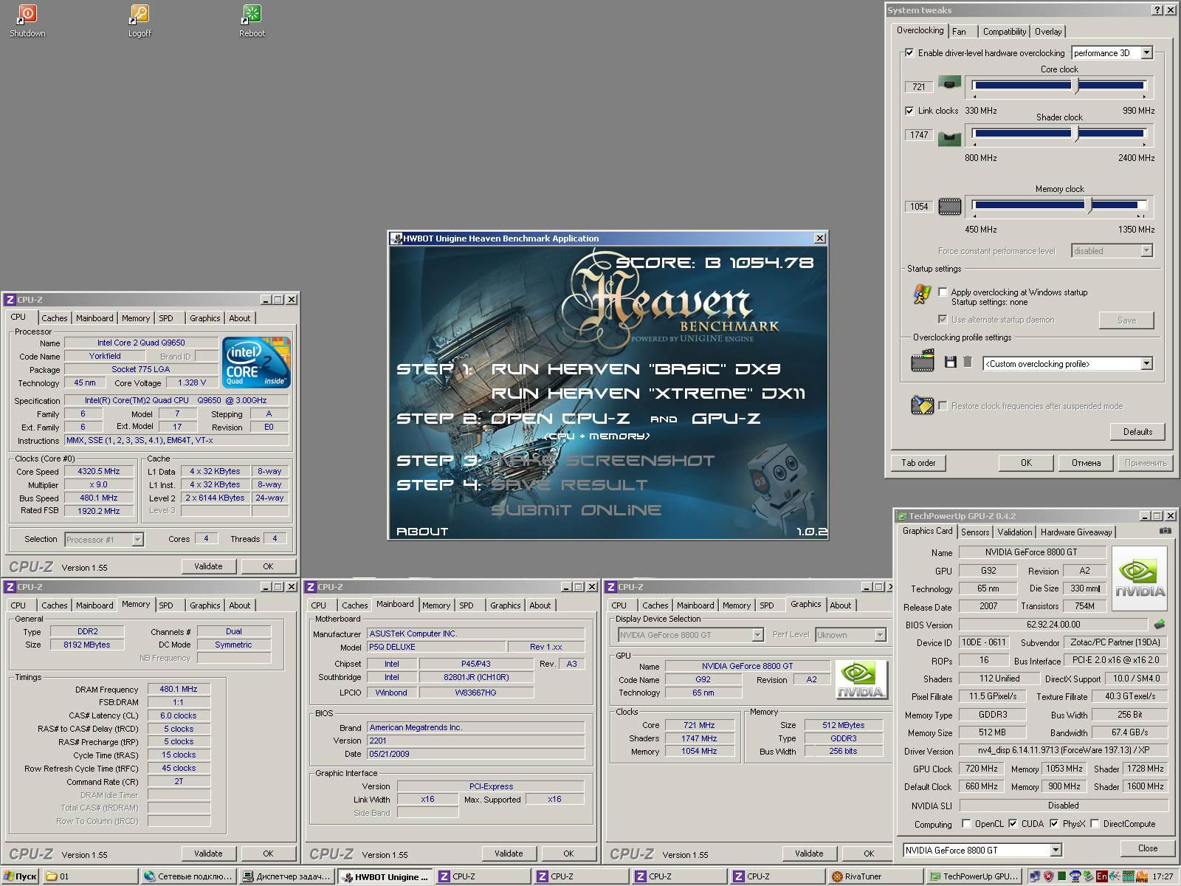Image resolution: width=1181 pixels, height=886 pixels.
Task: Click the core clock 721 value field
Action: pos(919,87)
